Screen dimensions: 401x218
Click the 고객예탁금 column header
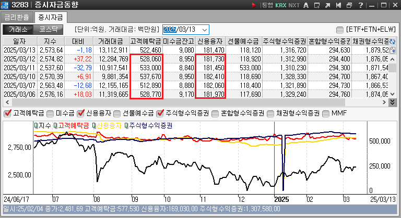coord(146,41)
